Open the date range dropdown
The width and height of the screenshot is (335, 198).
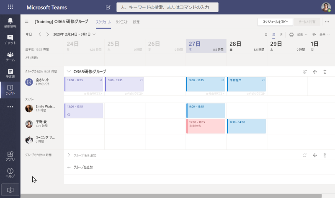click(75, 34)
